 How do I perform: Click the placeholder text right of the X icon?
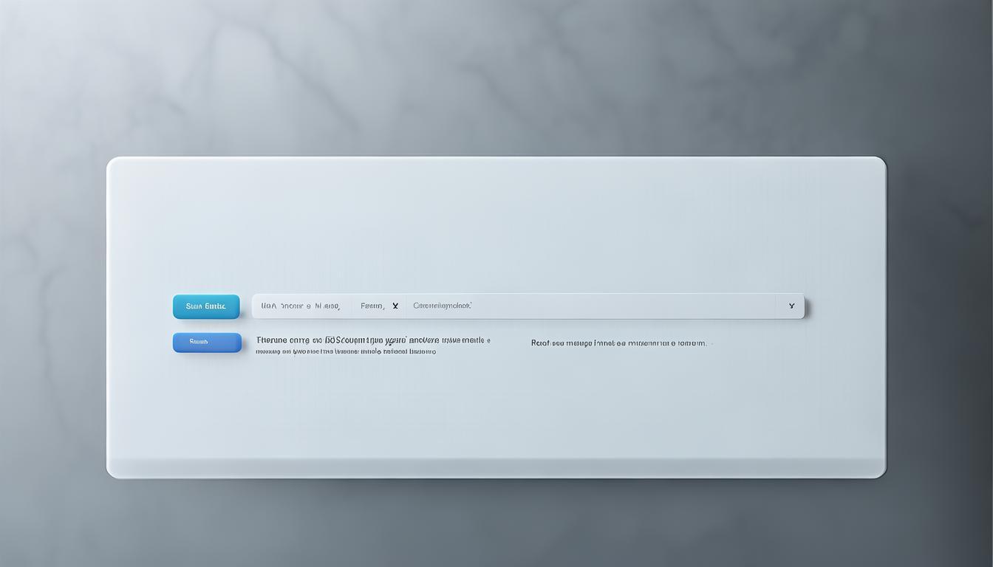click(442, 306)
